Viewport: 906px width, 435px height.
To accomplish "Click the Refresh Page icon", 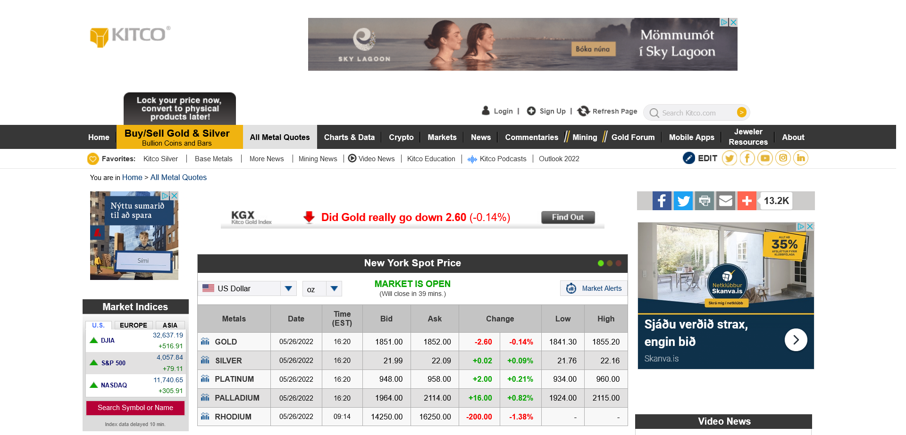I will coord(584,111).
